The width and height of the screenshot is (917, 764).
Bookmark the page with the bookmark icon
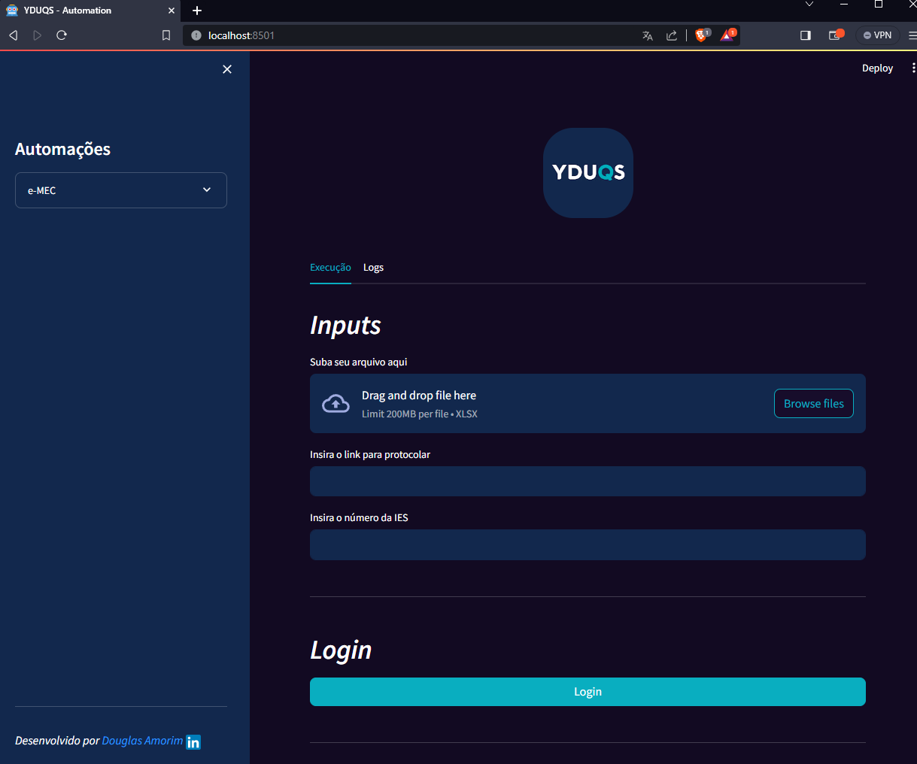tap(166, 35)
